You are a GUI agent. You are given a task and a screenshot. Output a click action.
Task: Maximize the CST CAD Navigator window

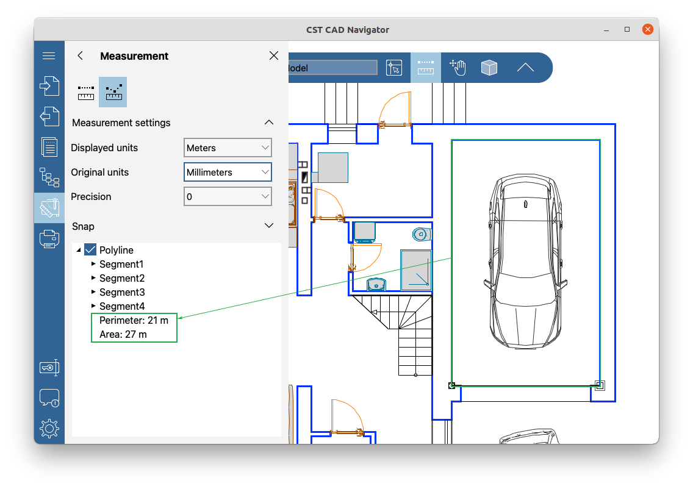click(x=627, y=30)
